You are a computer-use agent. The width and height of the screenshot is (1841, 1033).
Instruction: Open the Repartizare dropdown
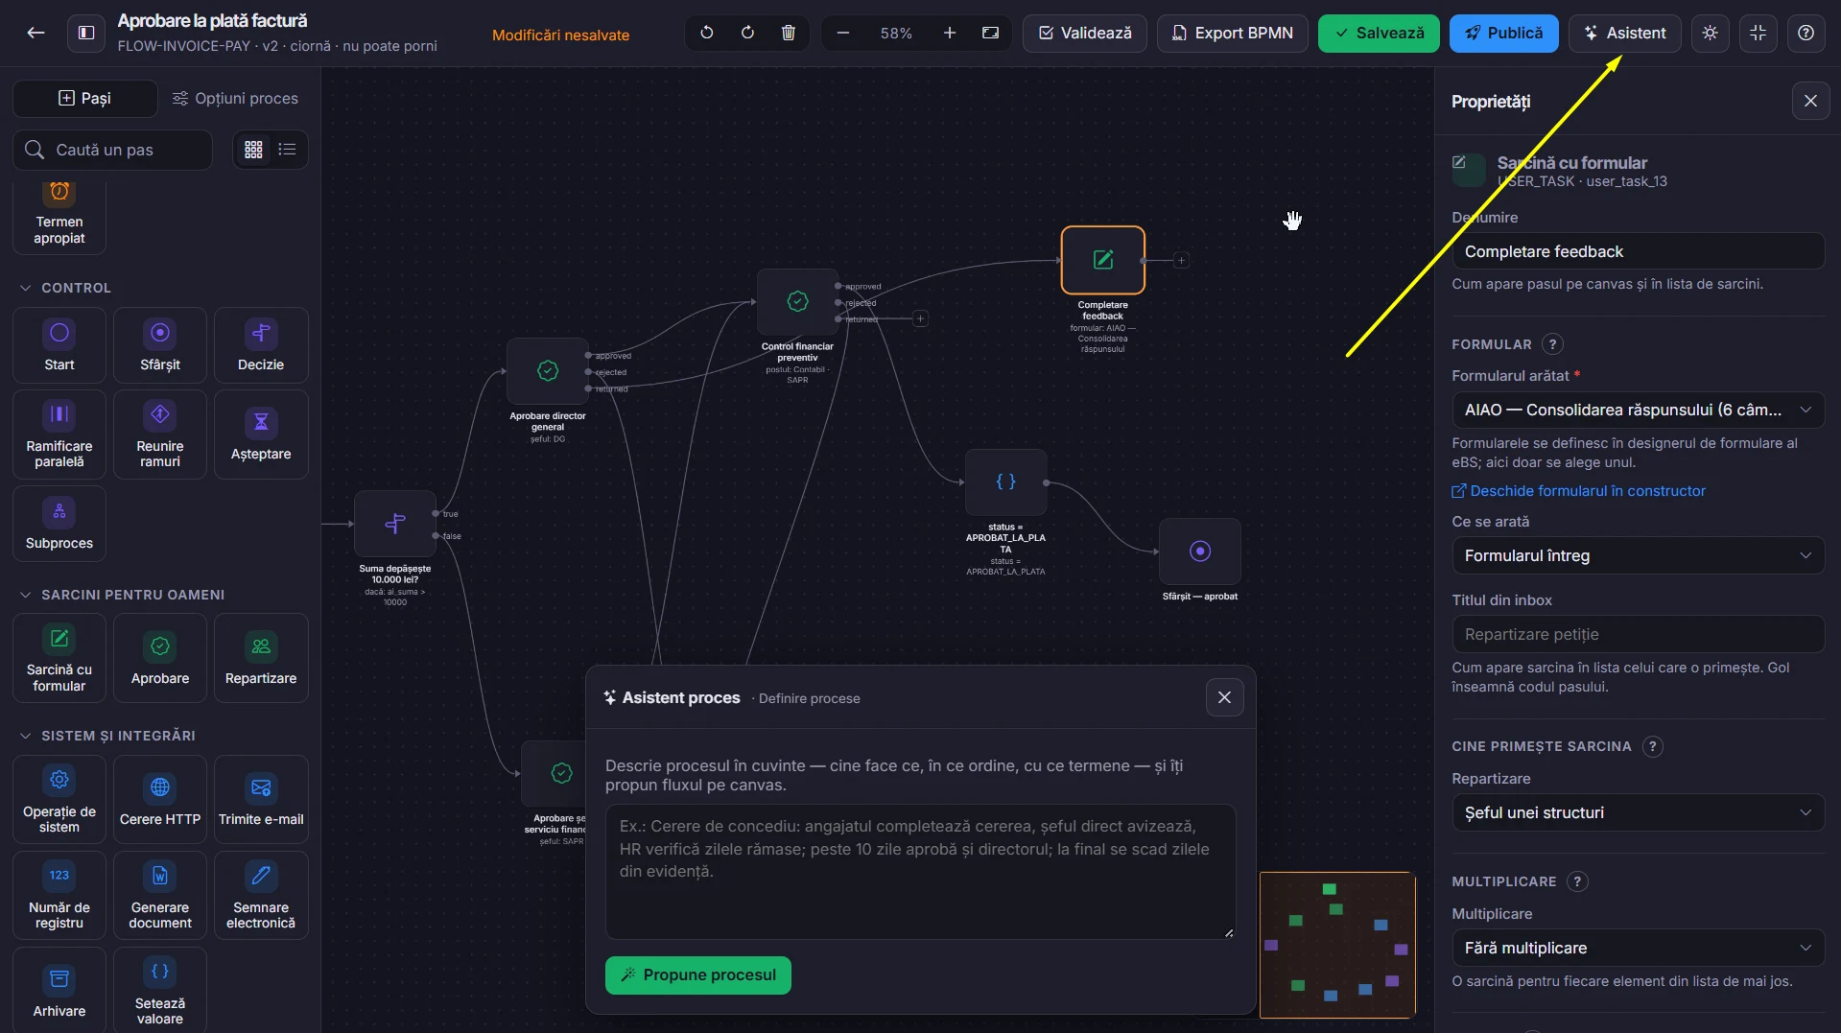(x=1638, y=812)
